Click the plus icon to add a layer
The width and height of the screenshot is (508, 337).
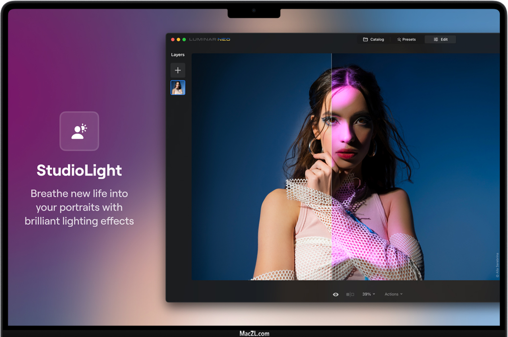point(178,70)
